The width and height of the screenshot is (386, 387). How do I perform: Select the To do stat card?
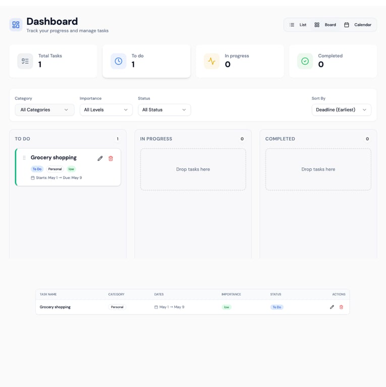[146, 61]
